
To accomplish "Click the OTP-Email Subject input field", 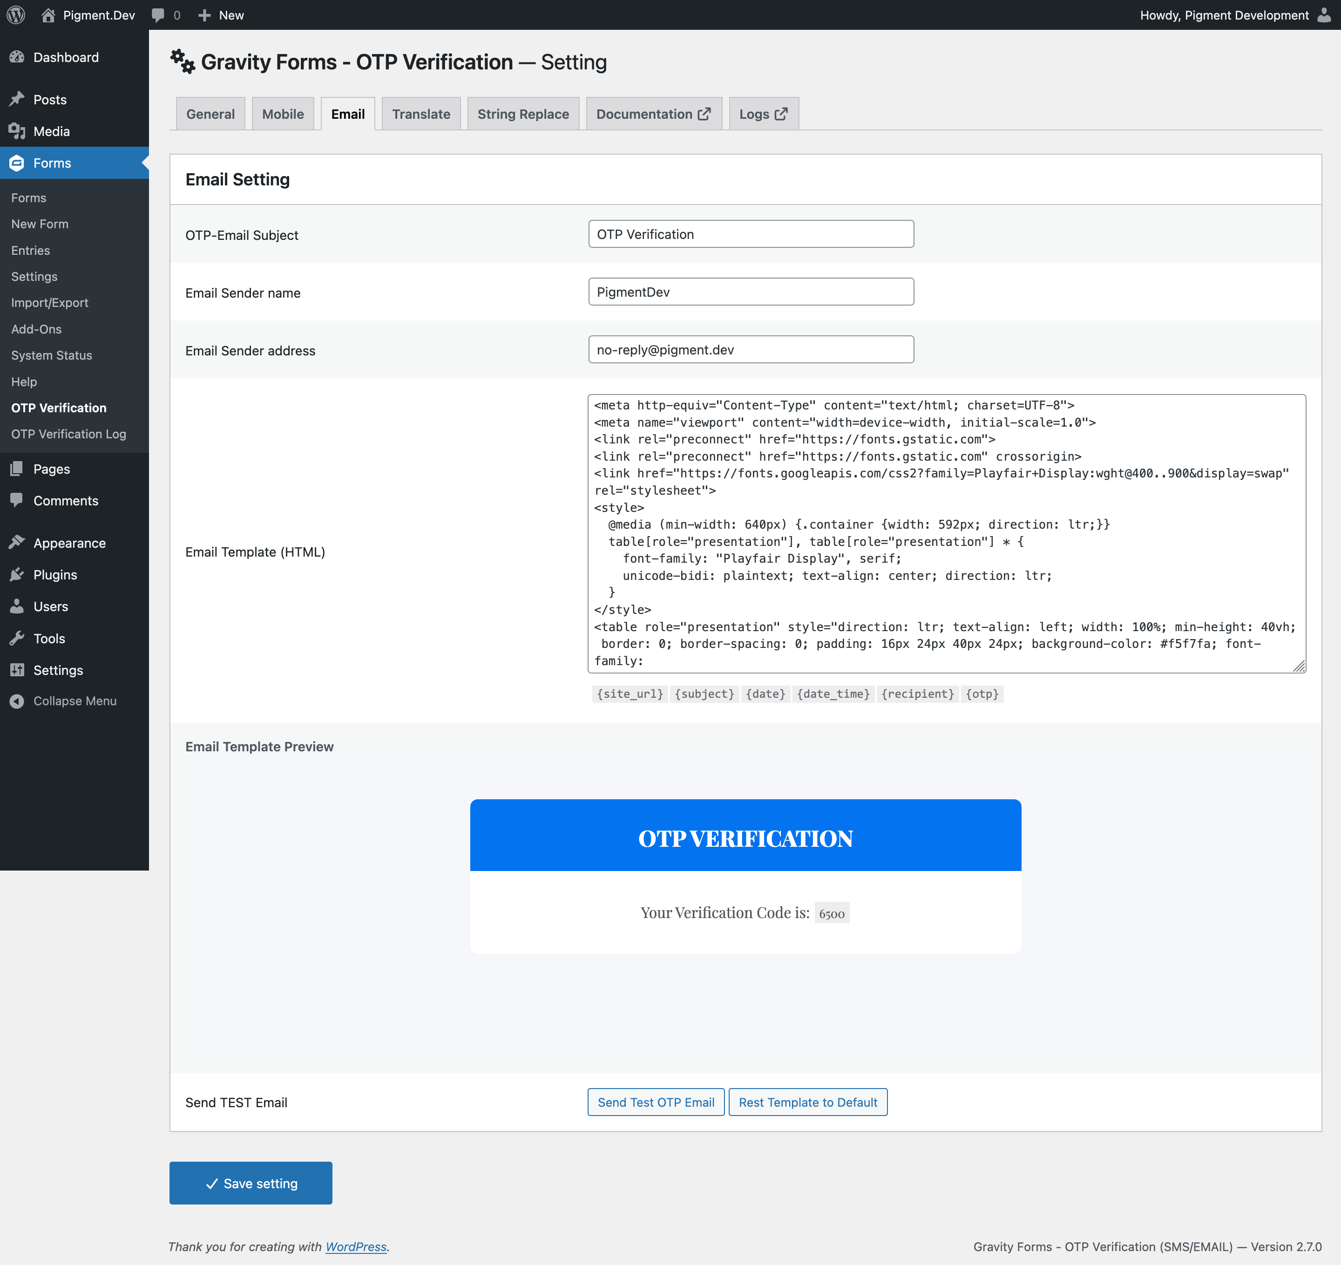I will pyautogui.click(x=751, y=233).
